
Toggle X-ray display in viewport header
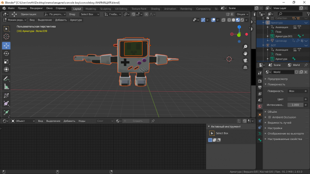click(223, 20)
